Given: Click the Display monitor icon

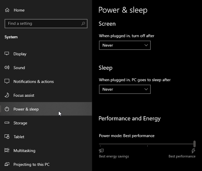Looking at the screenshot, I should pyautogui.click(x=7, y=53).
